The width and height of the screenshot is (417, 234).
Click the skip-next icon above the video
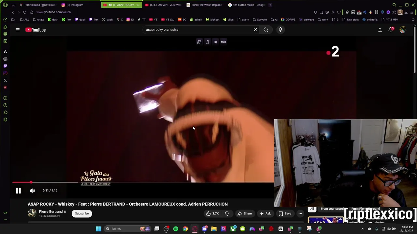click(215, 42)
